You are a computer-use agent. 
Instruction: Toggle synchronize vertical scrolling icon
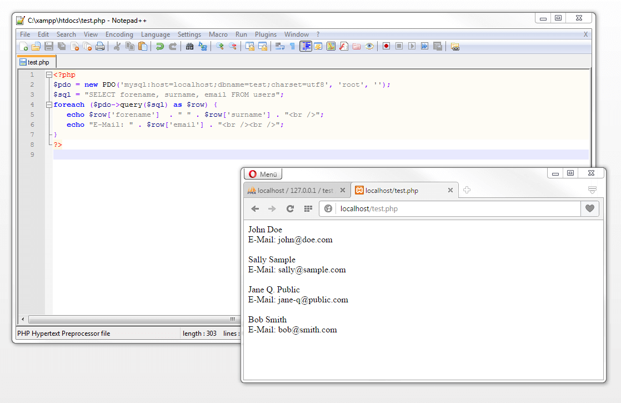coord(249,46)
